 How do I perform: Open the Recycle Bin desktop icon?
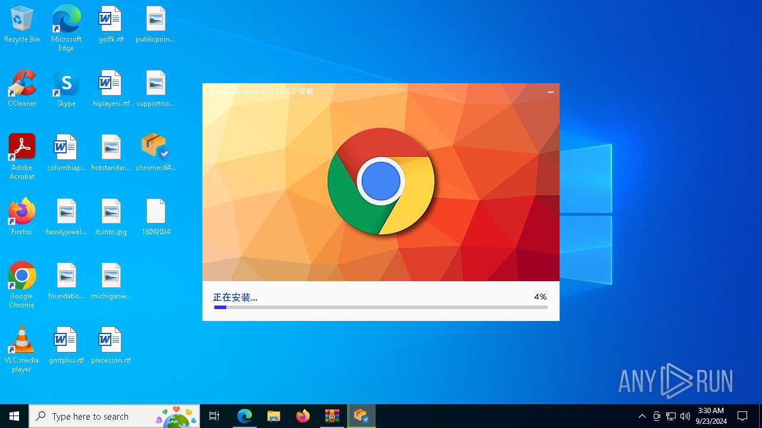(x=22, y=25)
